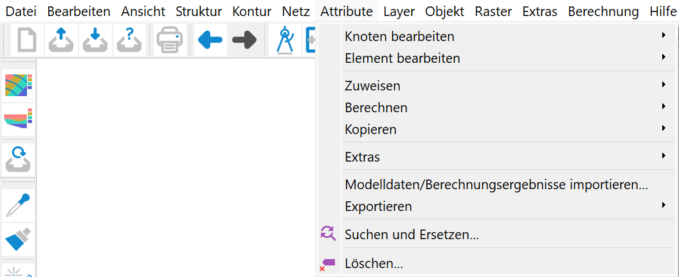Click the new blank document icon
This screenshot has height=277, width=679.
point(26,40)
